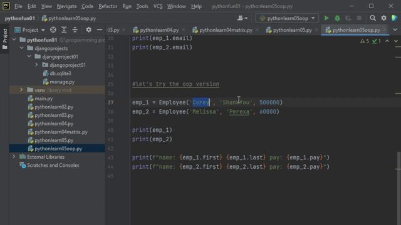Close the pythonlearn04.py tab
401x225 pixels.
tap(184, 30)
